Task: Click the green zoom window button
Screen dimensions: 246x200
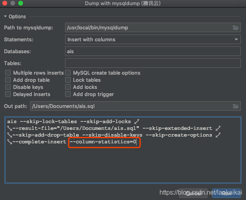Action: pos(21,3)
